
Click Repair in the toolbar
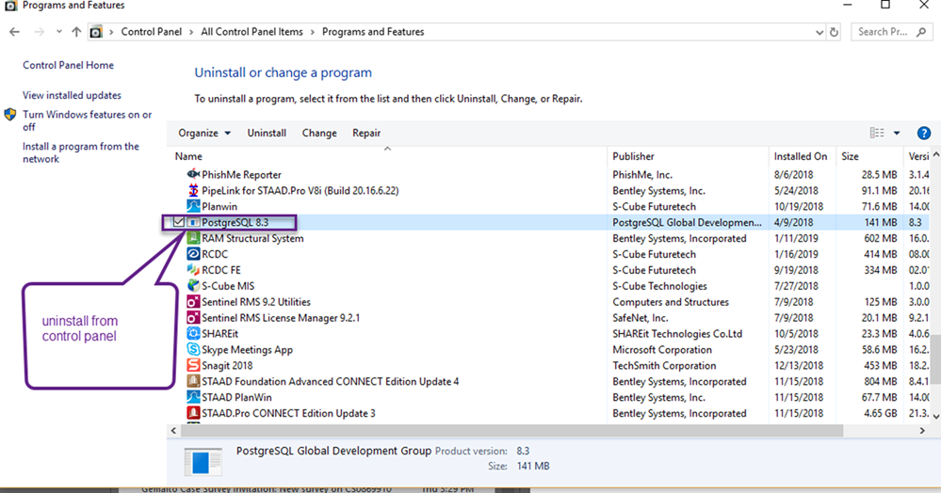[x=366, y=134]
